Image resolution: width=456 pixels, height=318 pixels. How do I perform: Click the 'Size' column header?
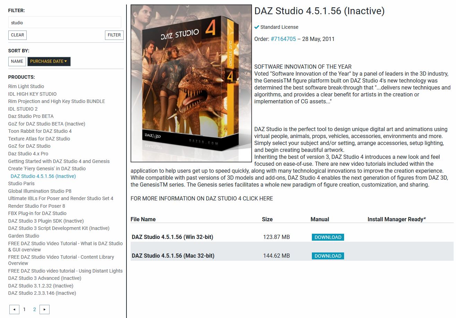267,219
